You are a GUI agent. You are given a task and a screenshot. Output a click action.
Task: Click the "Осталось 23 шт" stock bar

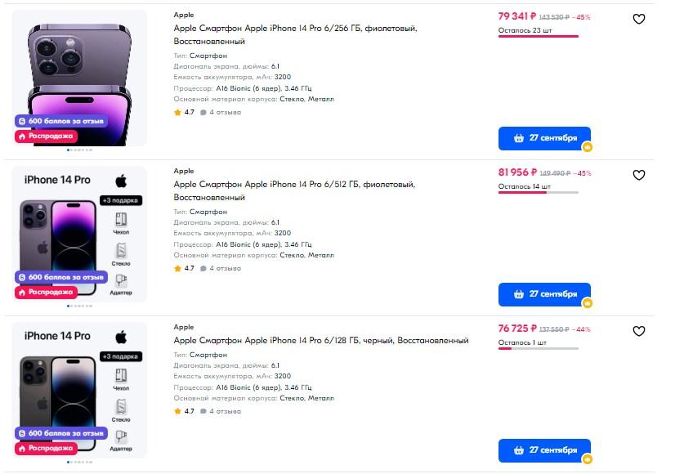click(539, 36)
